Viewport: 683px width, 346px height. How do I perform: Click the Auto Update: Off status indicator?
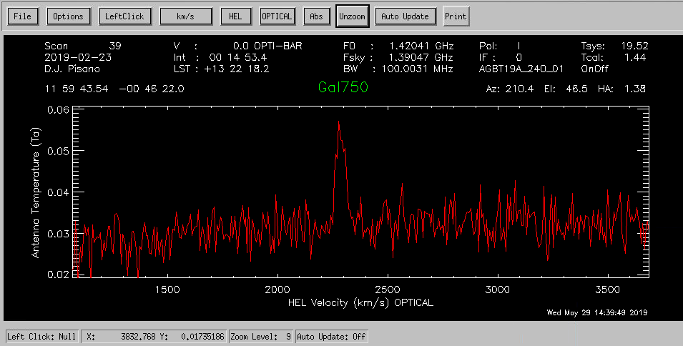pyautogui.click(x=331, y=336)
